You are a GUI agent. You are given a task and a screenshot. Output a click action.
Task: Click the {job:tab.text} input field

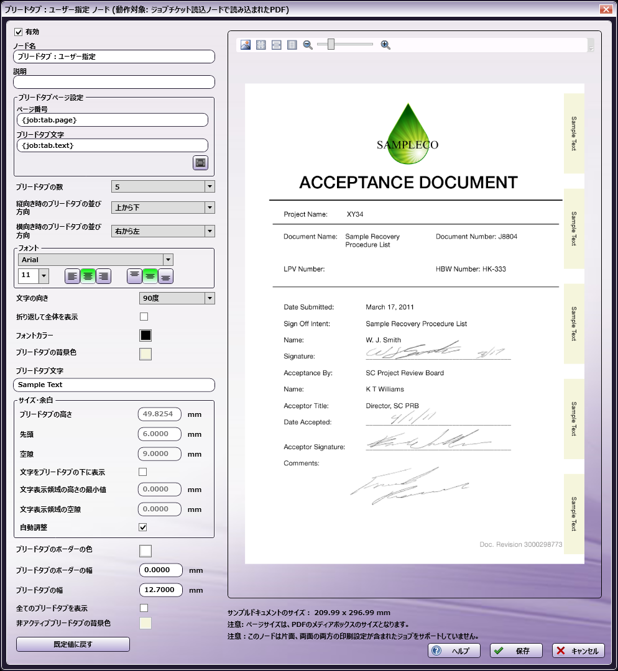[113, 145]
